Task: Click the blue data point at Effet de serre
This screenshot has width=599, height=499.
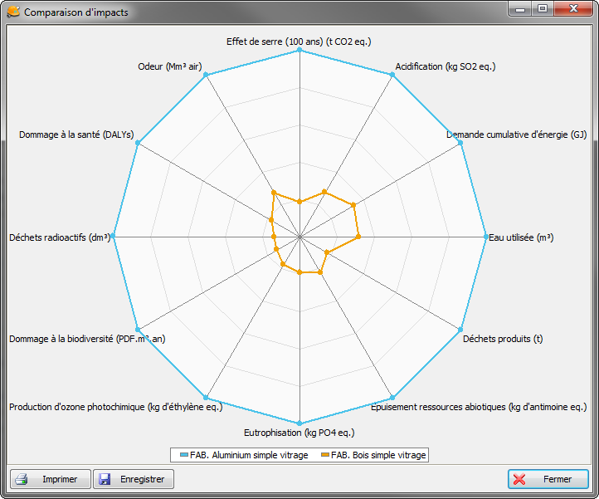Action: coord(299,50)
